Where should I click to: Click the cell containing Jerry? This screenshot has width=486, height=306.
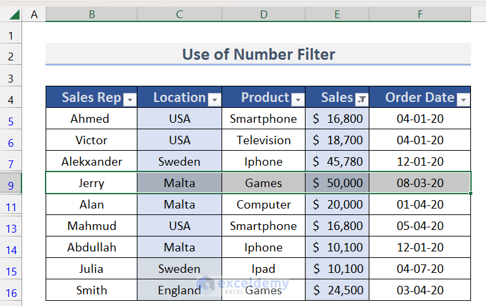point(91,183)
